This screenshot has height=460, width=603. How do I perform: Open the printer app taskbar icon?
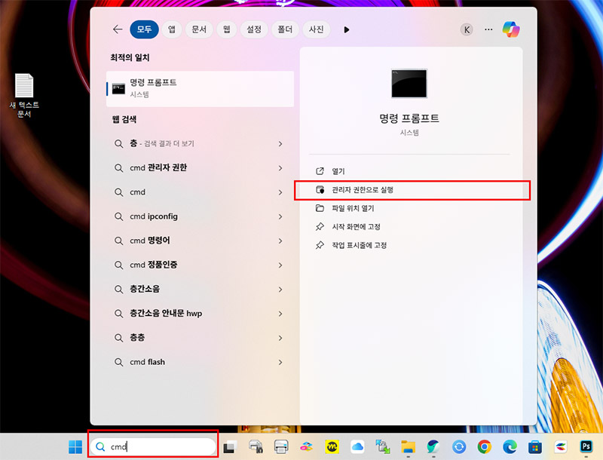click(x=281, y=446)
